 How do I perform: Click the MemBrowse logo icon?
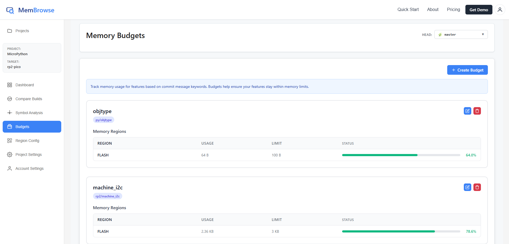pyautogui.click(x=10, y=10)
